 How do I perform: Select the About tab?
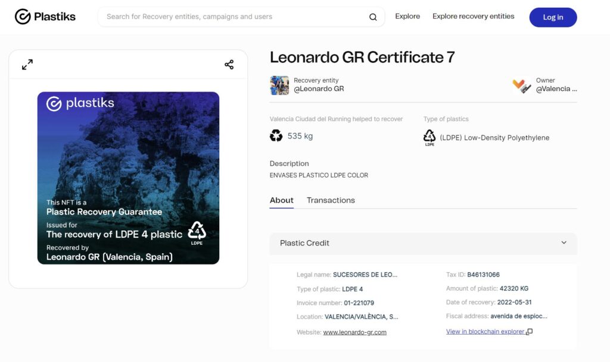click(282, 200)
